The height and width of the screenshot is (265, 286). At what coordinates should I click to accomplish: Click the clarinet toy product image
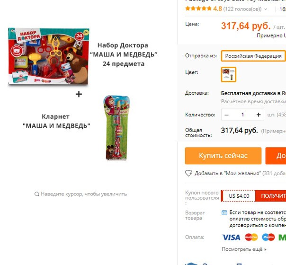click(x=116, y=128)
